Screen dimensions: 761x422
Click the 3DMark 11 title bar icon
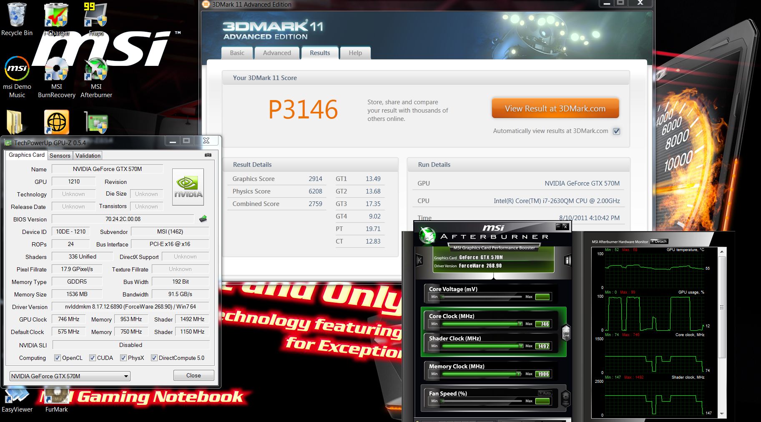(206, 4)
